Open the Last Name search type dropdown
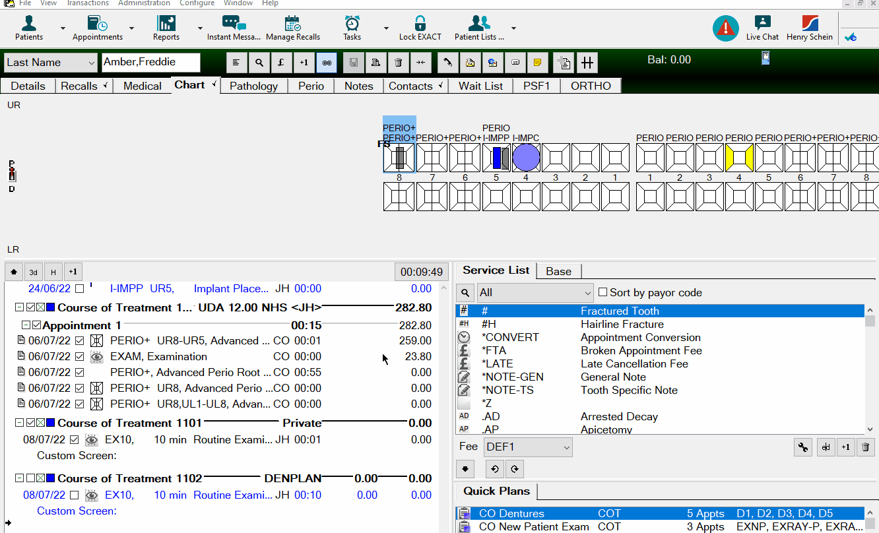 50,63
